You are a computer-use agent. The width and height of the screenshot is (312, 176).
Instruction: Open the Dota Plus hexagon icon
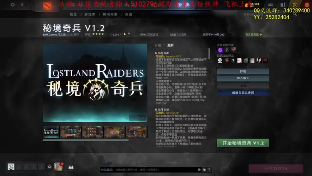[x=295, y=5]
